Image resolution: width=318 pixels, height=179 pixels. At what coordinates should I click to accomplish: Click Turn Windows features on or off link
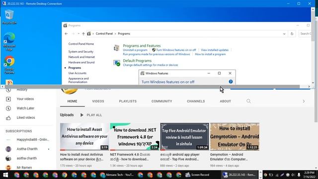pyautogui.click(x=176, y=50)
